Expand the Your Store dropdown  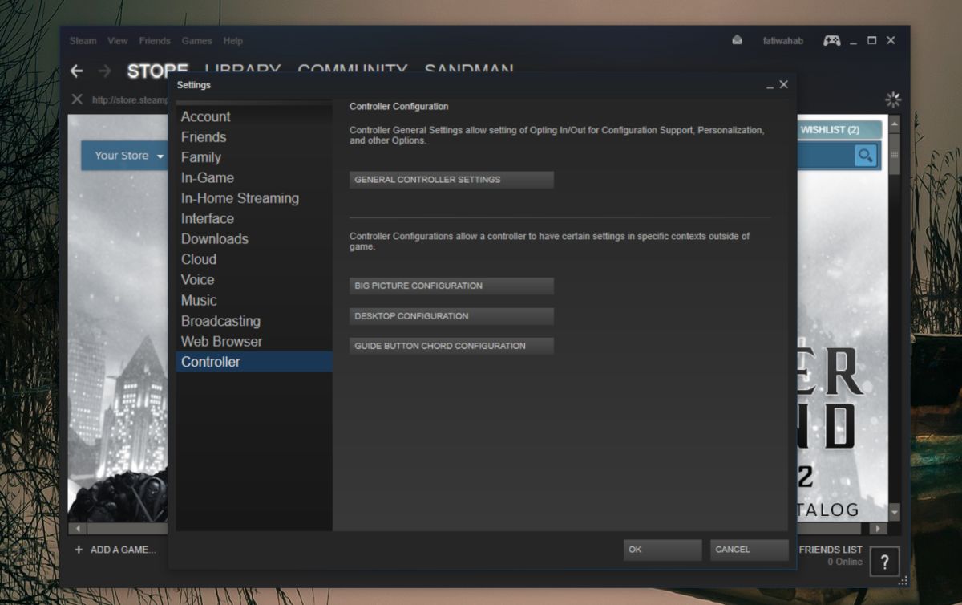128,156
